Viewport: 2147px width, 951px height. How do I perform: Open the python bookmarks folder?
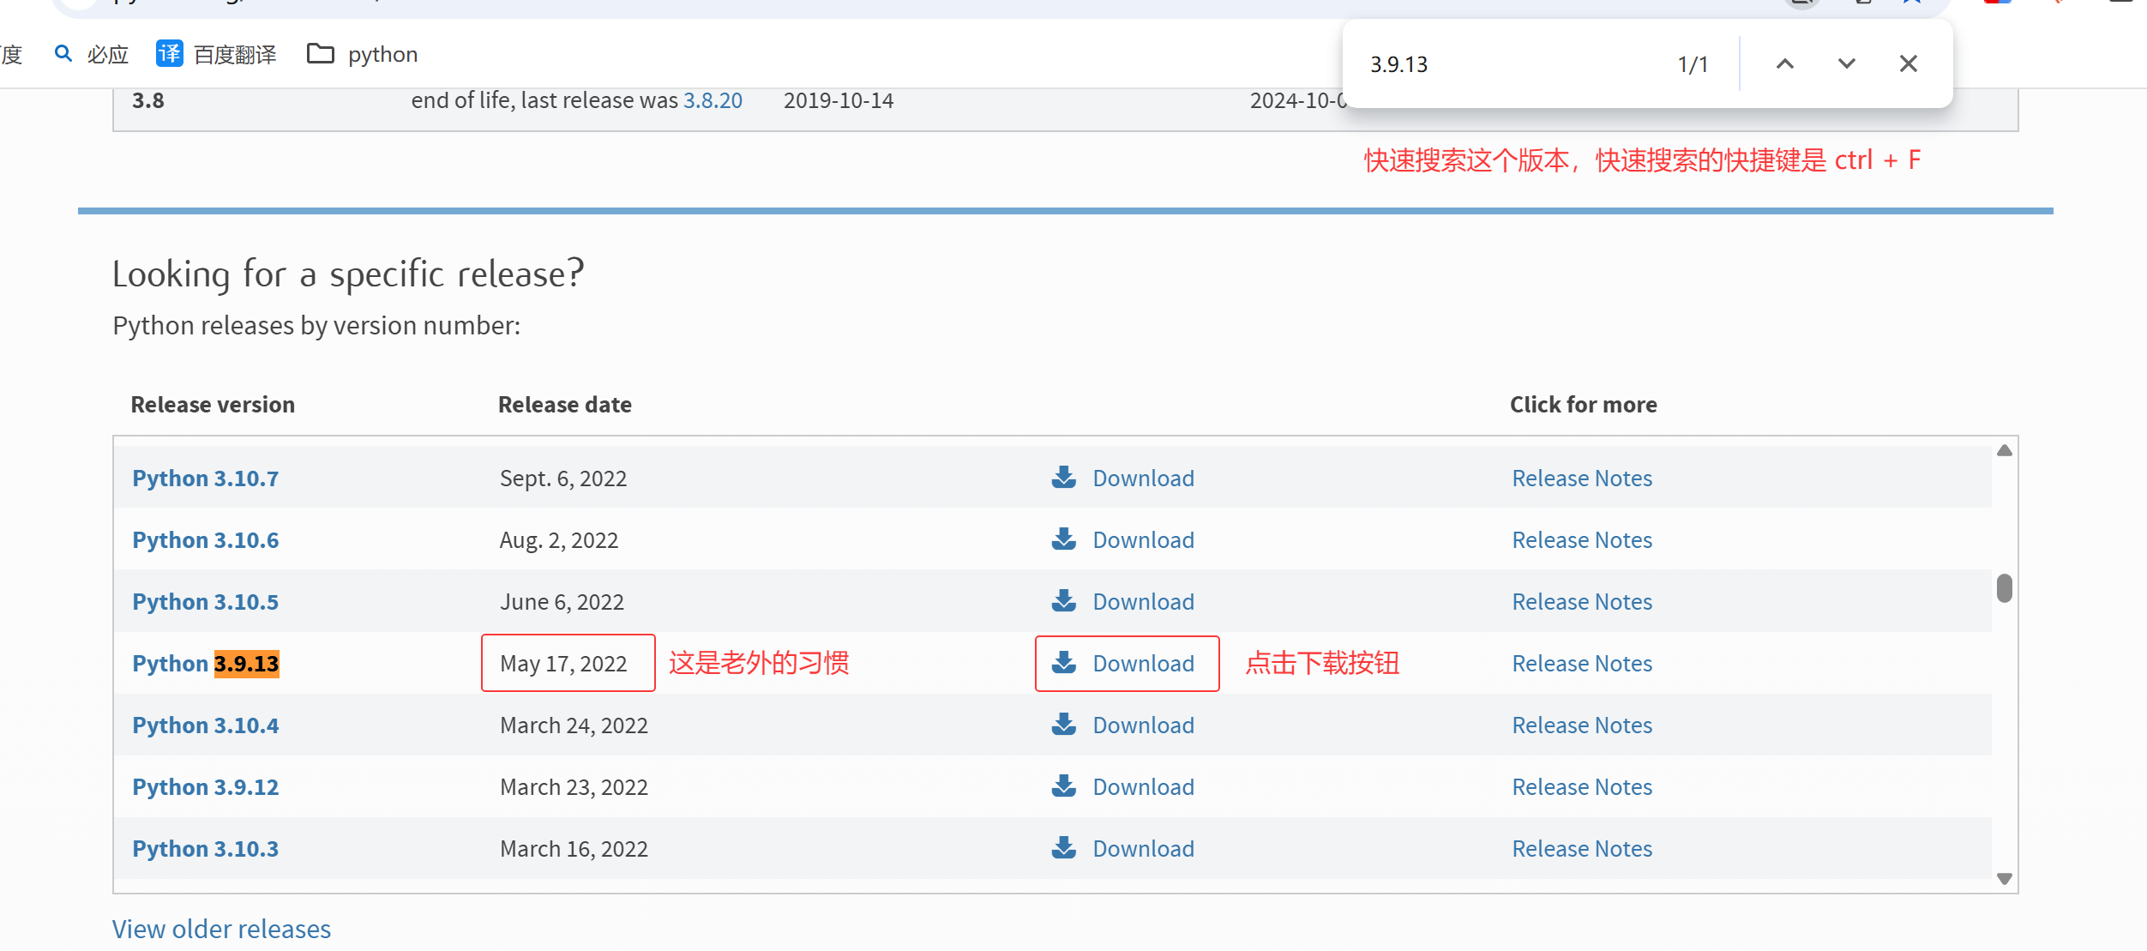(x=362, y=54)
